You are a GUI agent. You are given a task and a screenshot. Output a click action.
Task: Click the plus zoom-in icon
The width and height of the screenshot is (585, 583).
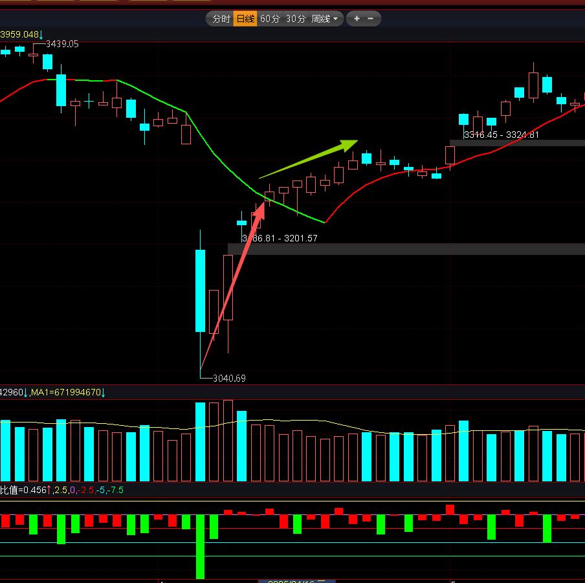click(357, 19)
